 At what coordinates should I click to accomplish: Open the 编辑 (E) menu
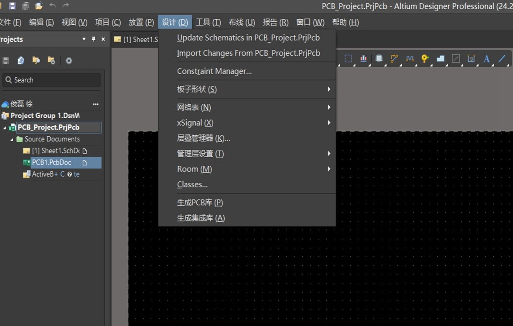pos(41,22)
